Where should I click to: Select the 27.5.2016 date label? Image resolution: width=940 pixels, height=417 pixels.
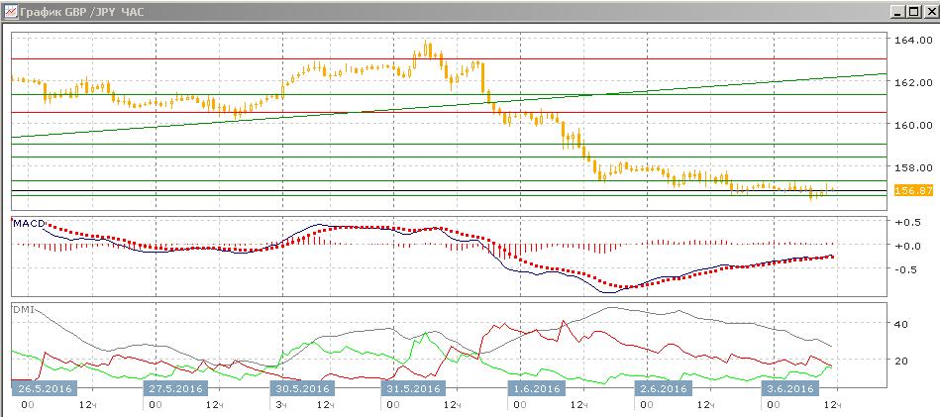pyautogui.click(x=175, y=388)
